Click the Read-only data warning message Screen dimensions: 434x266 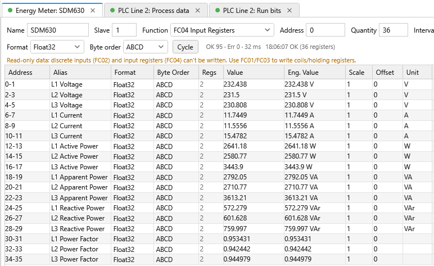coord(181,60)
